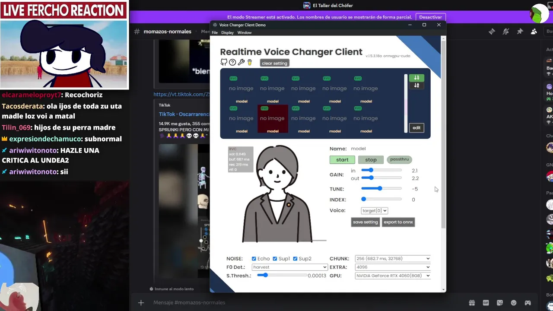The height and width of the screenshot is (311, 553).
Task: Click the Discord user avatar at top right
Action: 540,13
